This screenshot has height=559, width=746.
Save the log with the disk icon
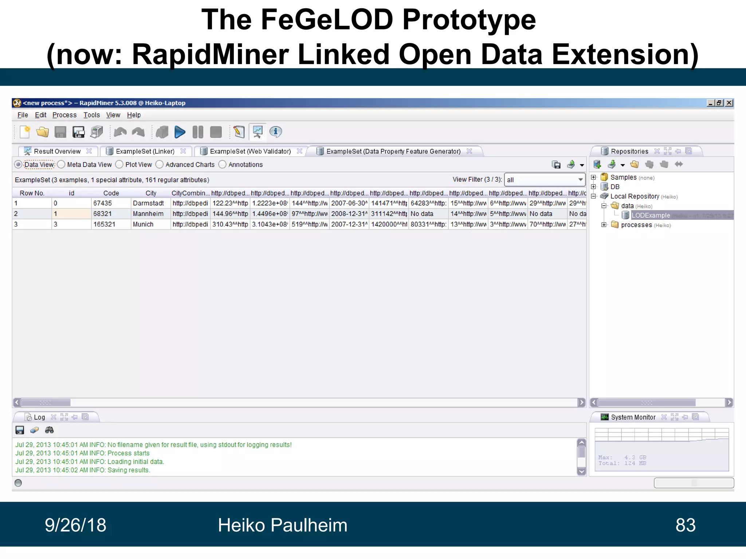(20, 430)
